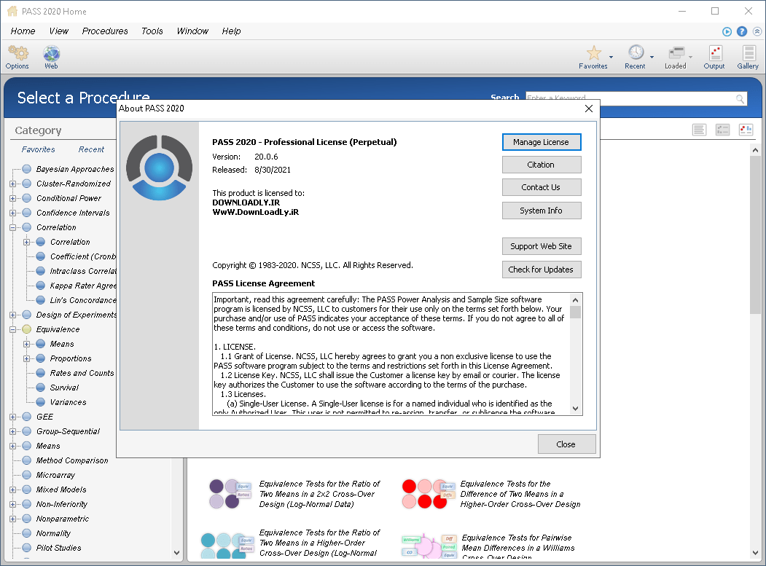Expand the Confidence Intervals category

(x=12, y=213)
